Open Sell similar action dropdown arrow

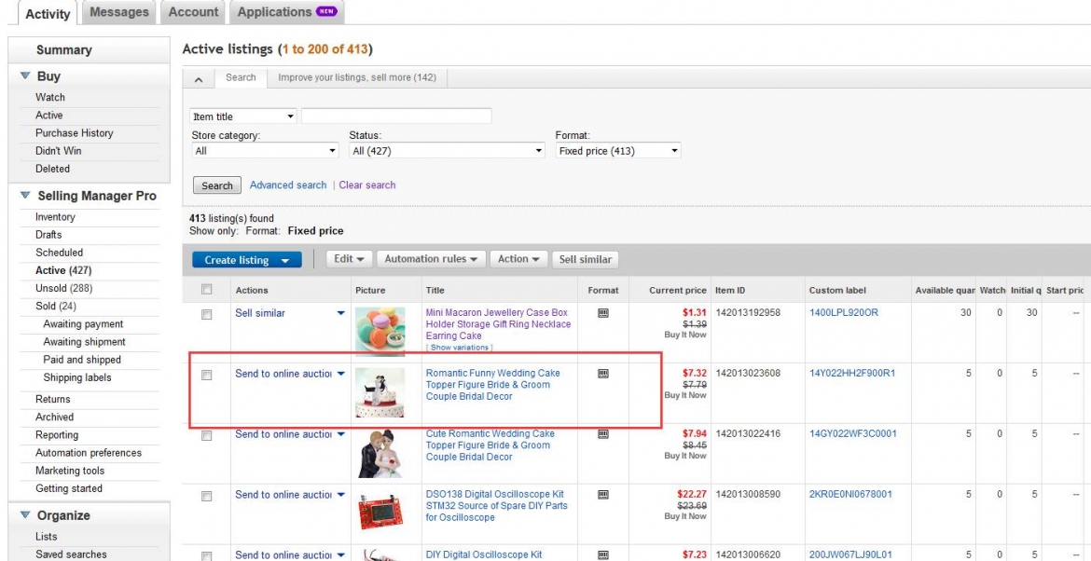click(x=340, y=314)
